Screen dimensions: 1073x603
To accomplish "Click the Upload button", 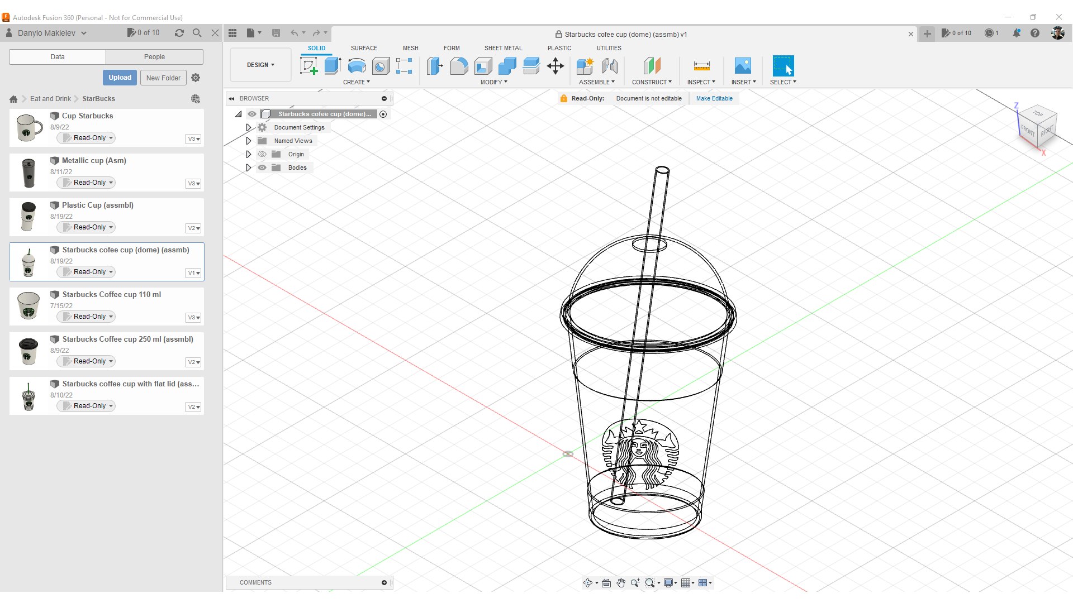I will 120,78.
